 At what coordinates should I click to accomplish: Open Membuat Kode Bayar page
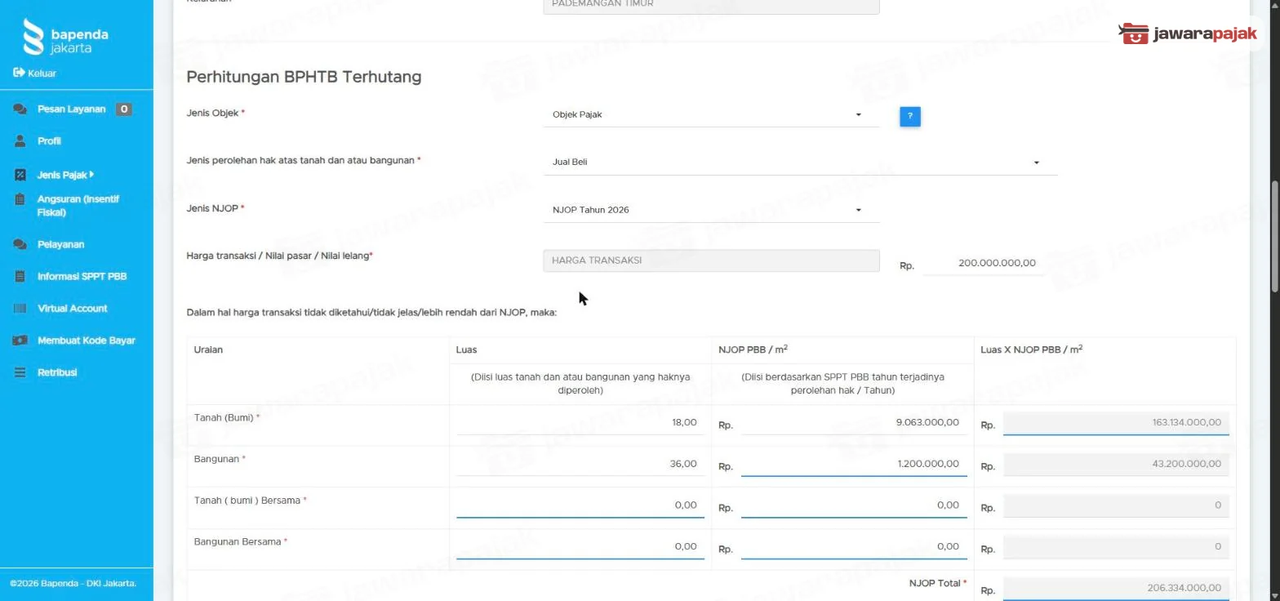click(87, 341)
